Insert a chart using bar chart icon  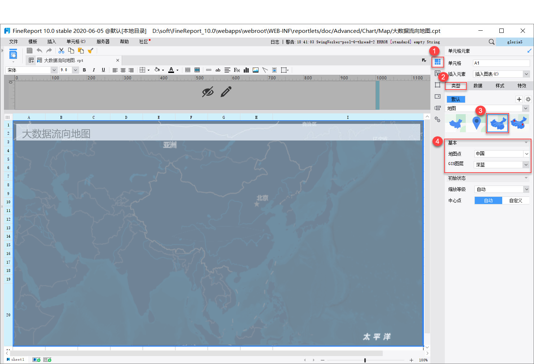click(x=246, y=70)
